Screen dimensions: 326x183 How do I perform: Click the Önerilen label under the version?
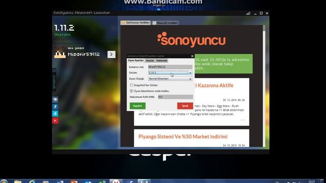click(x=62, y=35)
